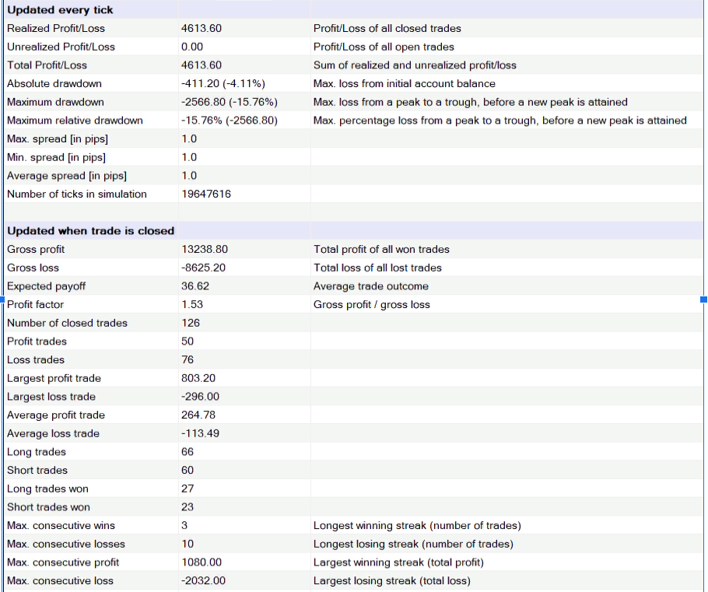The width and height of the screenshot is (708, 592).
Task: Click the Gross loss value -8625.20
Action: tap(204, 268)
